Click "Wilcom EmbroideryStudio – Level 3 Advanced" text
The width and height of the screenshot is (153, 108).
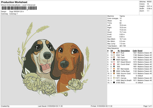tap(18, 5)
